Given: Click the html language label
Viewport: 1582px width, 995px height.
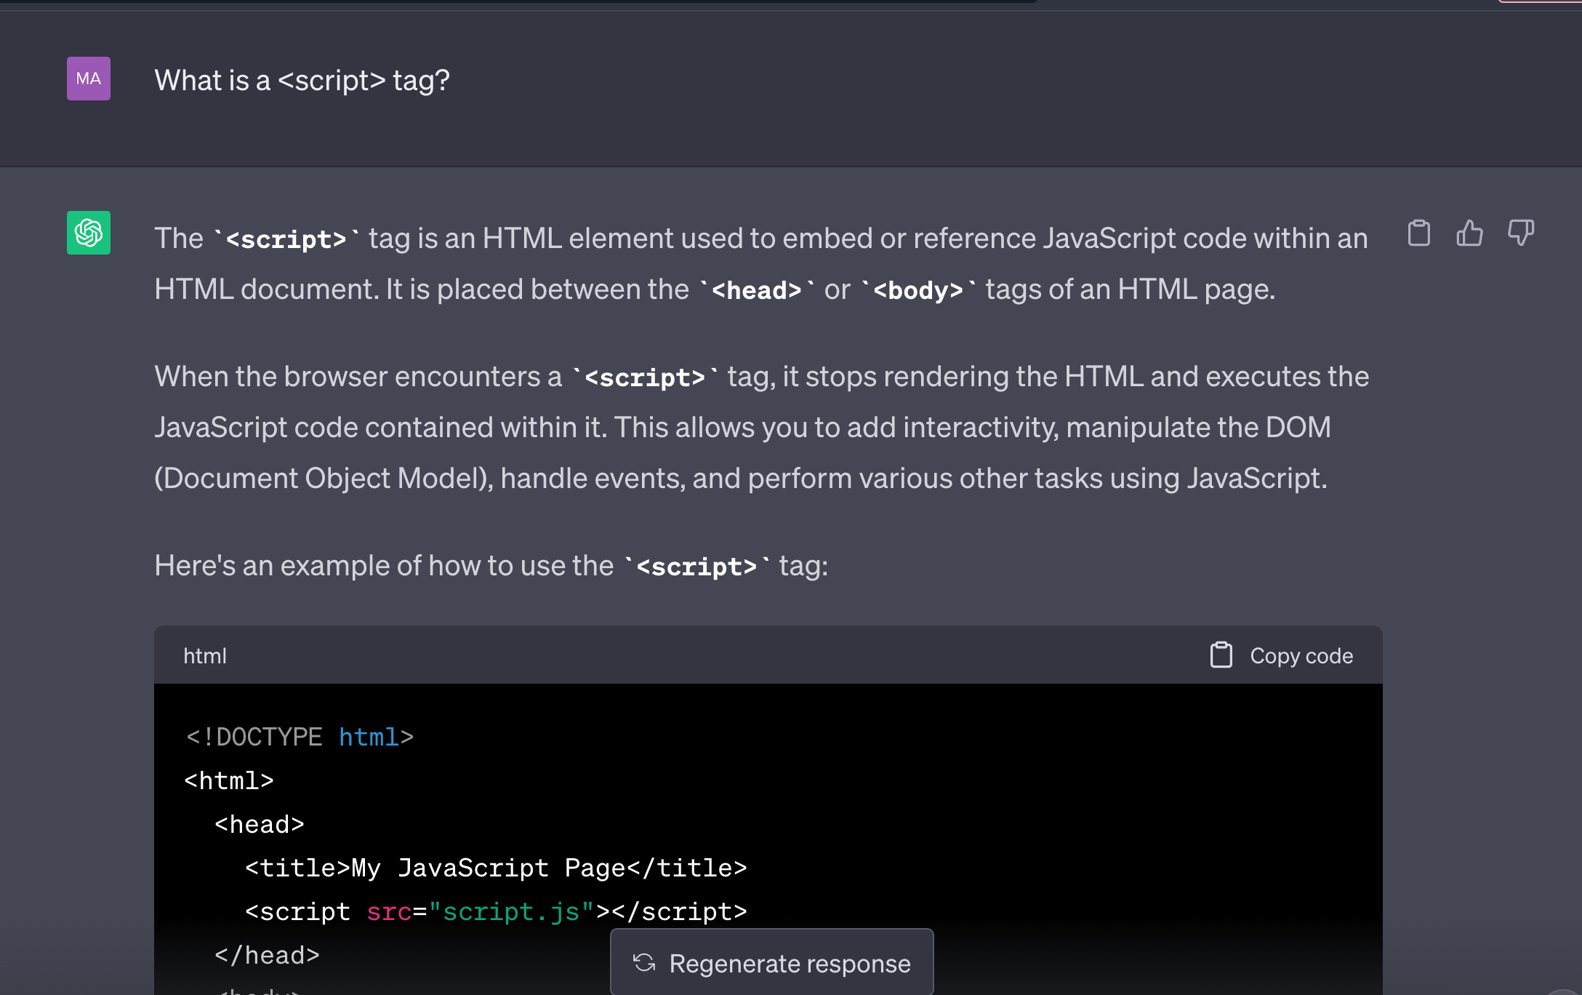Looking at the screenshot, I should (205, 656).
